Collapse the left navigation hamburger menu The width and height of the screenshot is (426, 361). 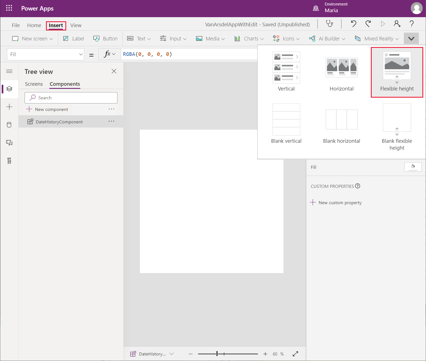click(x=9, y=71)
